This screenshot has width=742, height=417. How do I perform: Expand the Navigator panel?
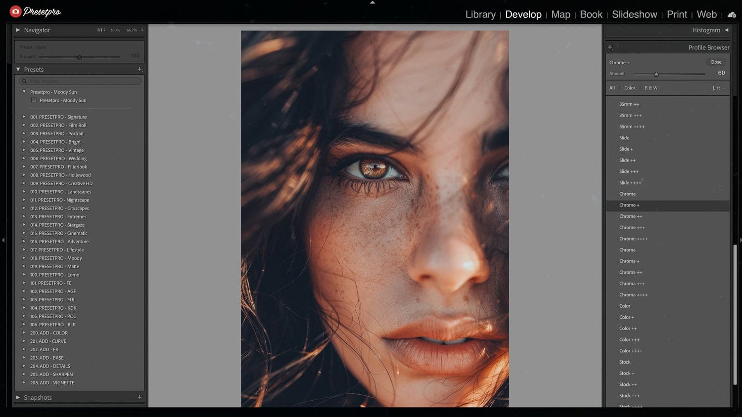pyautogui.click(x=18, y=30)
